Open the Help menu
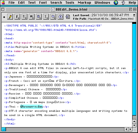The image size is (138, 133). pyautogui.click(x=132, y=3)
